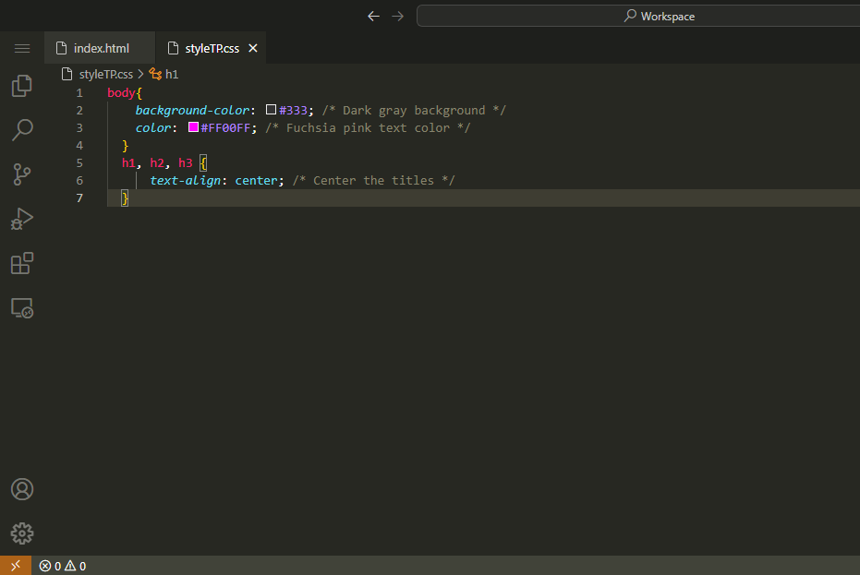Click line number 4 in the gutter
The image size is (860, 575).
[x=79, y=145]
